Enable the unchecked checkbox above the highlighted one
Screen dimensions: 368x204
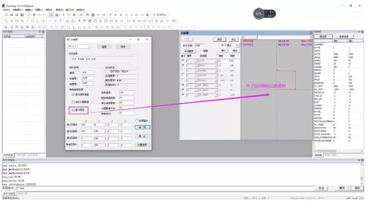[73, 102]
